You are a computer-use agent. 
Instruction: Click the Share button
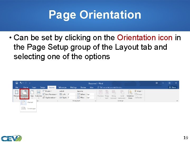click(172, 87)
